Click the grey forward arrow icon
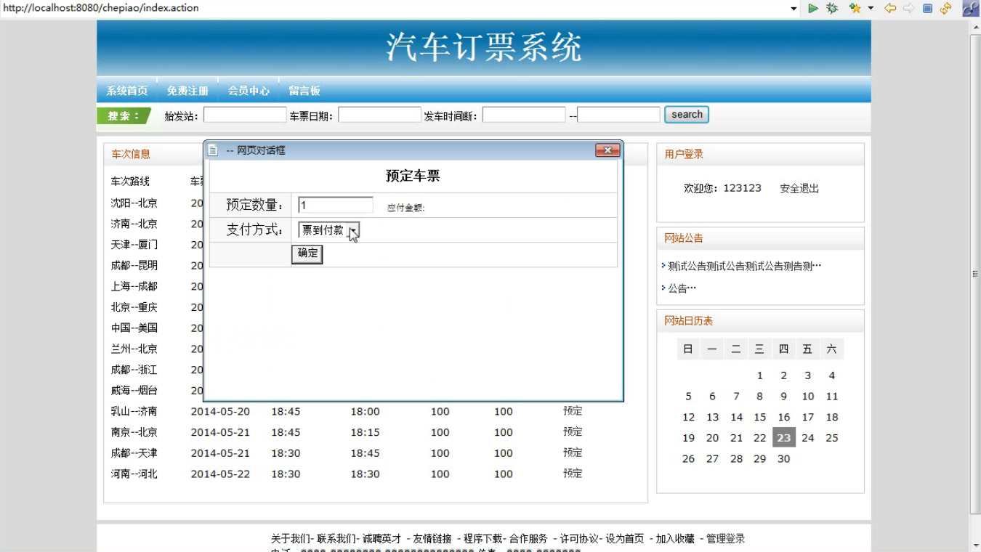The image size is (981, 552). coord(908,8)
